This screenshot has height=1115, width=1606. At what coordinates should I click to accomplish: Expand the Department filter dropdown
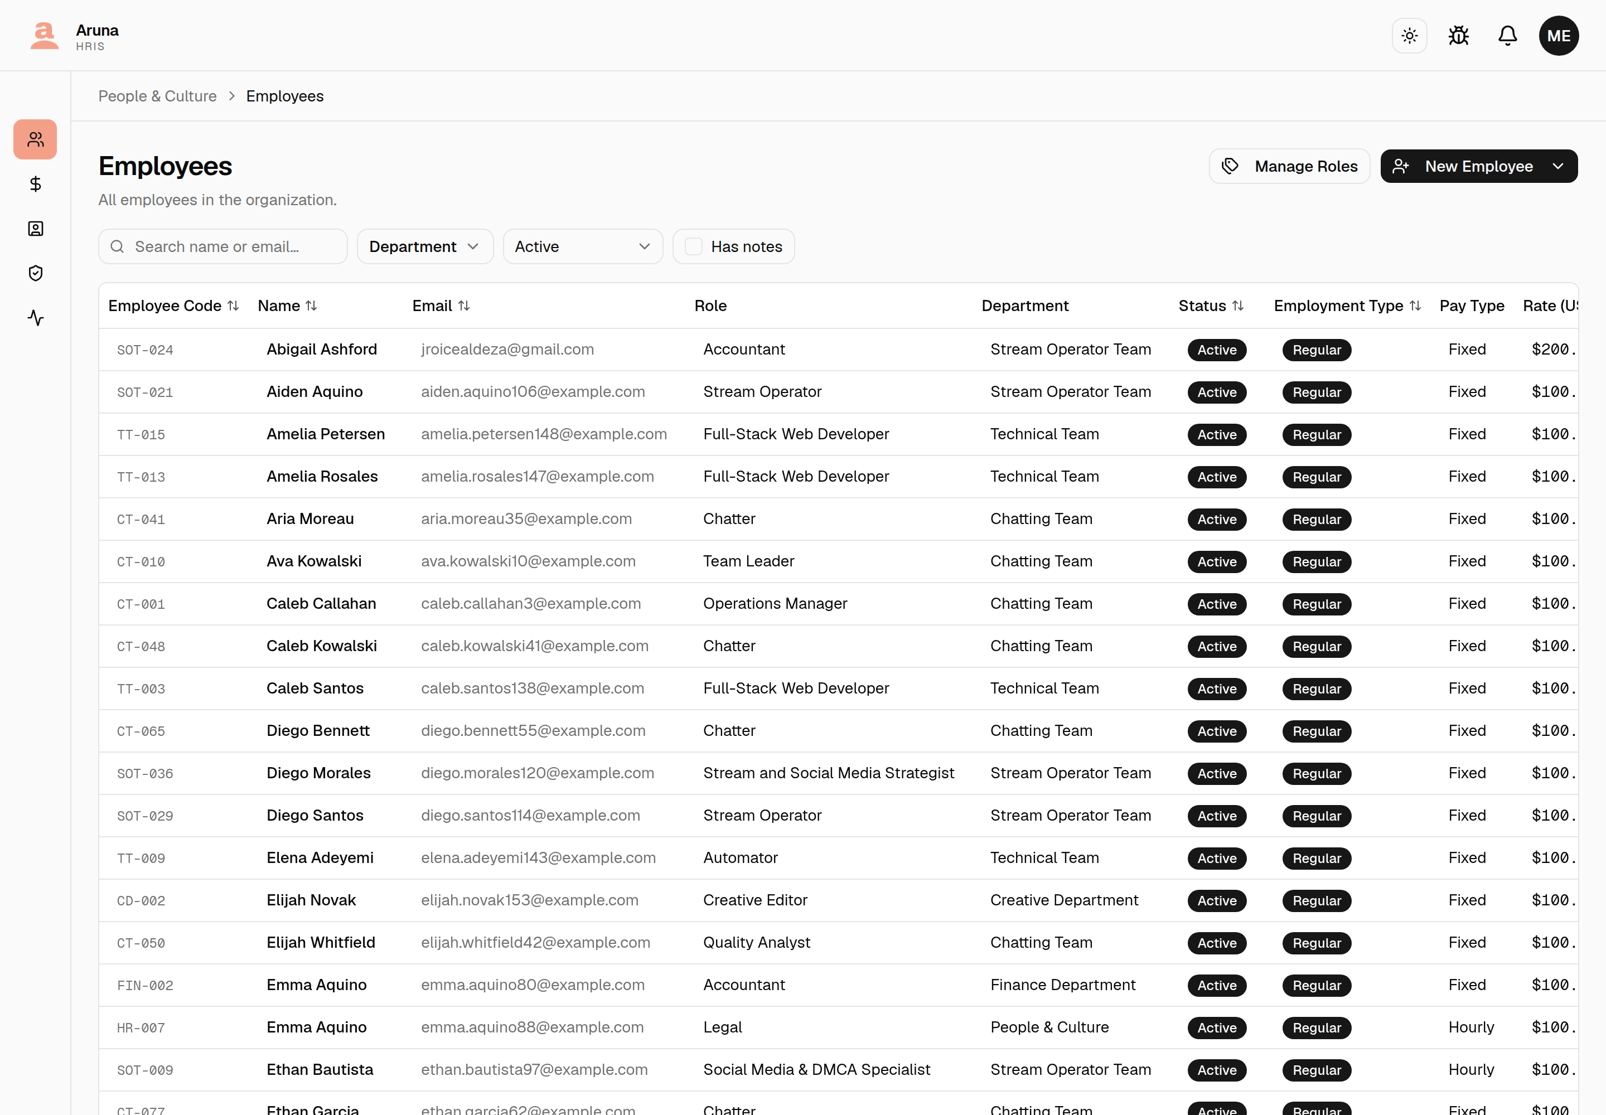425,246
